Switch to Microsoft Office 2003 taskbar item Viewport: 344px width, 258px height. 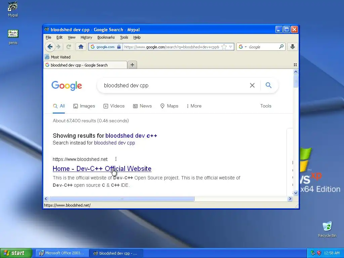62,253
